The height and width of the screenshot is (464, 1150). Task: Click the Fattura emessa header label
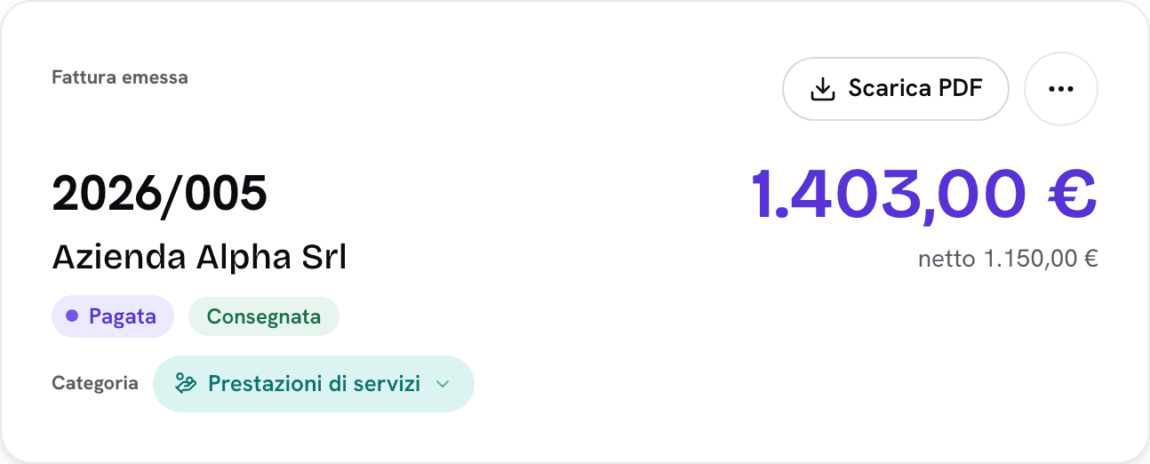pyautogui.click(x=120, y=77)
